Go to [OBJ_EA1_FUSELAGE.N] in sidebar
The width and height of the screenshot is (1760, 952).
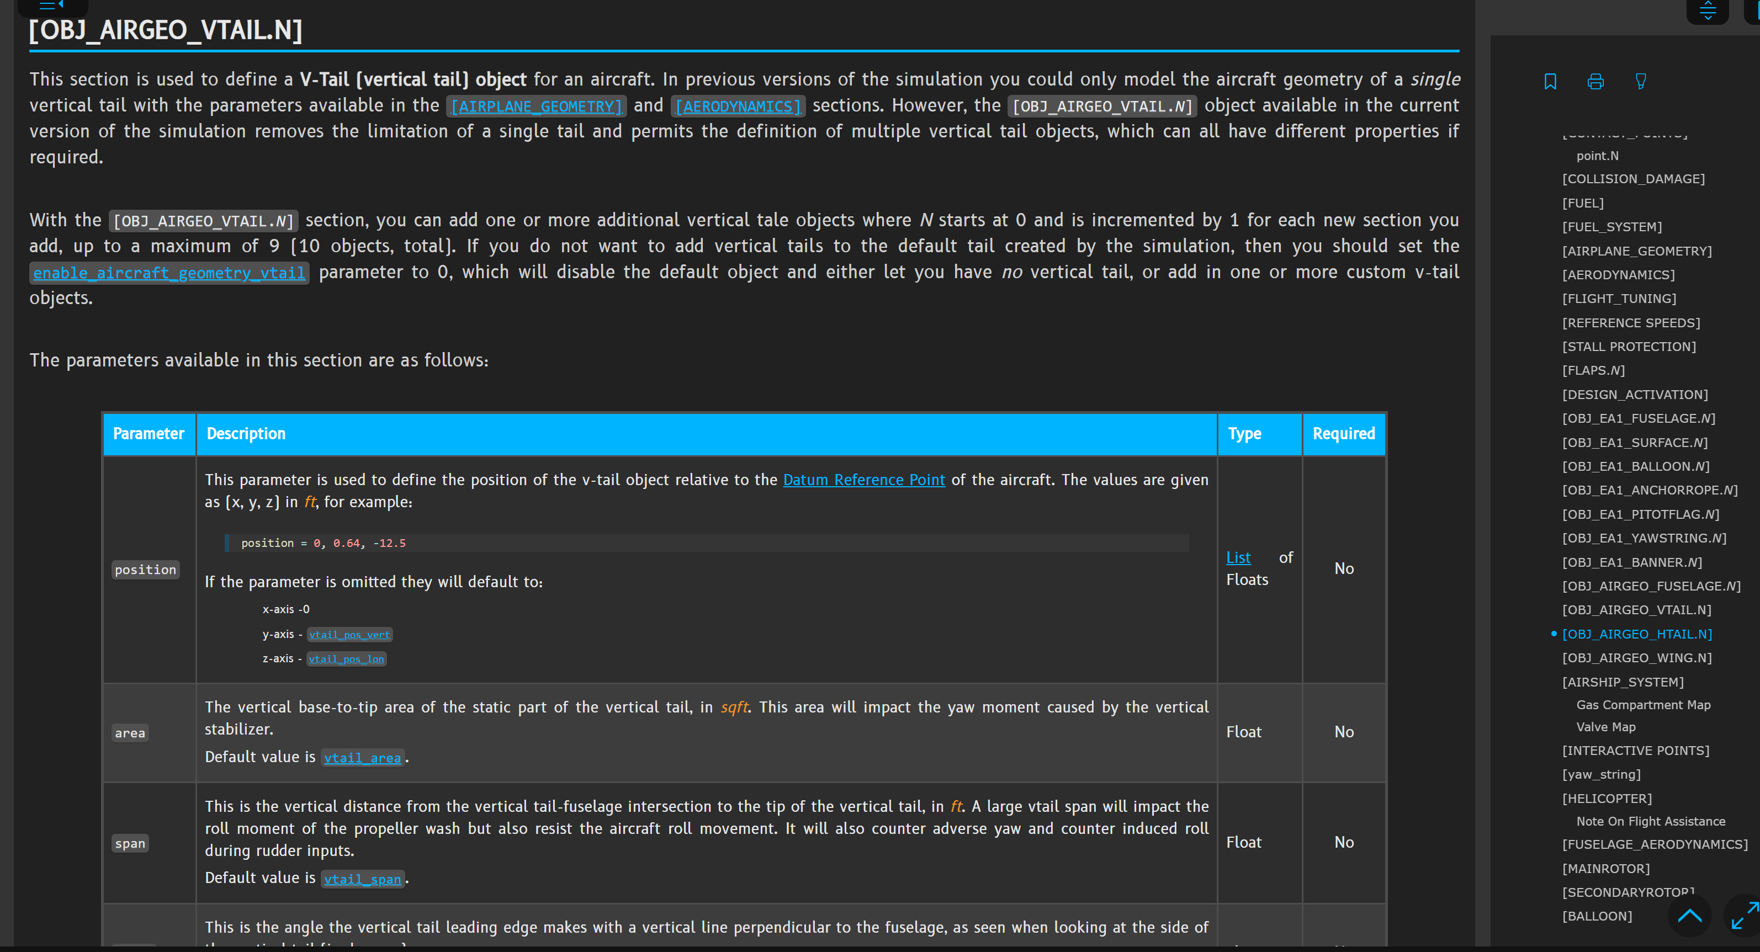[1639, 418]
